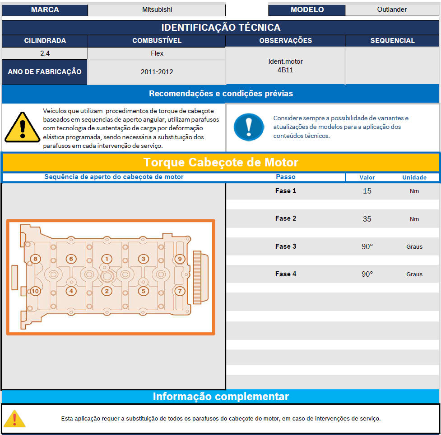Viewport: 441px width, 435px height.
Task: Click the SEQUENCIAL column header
Action: tap(392, 41)
